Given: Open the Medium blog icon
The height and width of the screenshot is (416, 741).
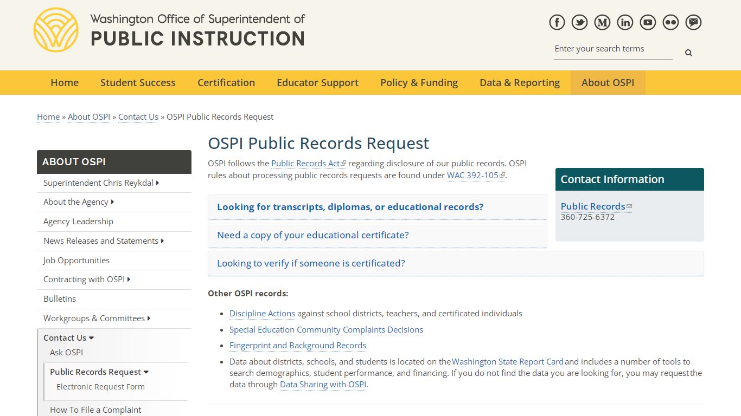Looking at the screenshot, I should click(602, 22).
